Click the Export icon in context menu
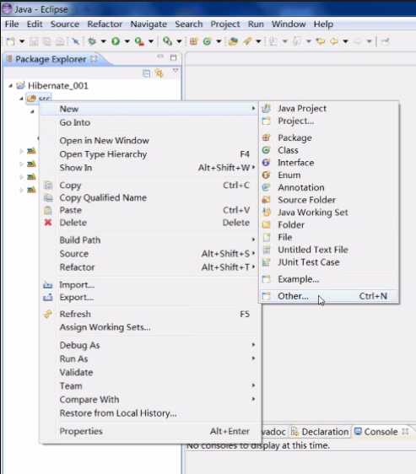The width and height of the screenshot is (416, 474). click(48, 298)
